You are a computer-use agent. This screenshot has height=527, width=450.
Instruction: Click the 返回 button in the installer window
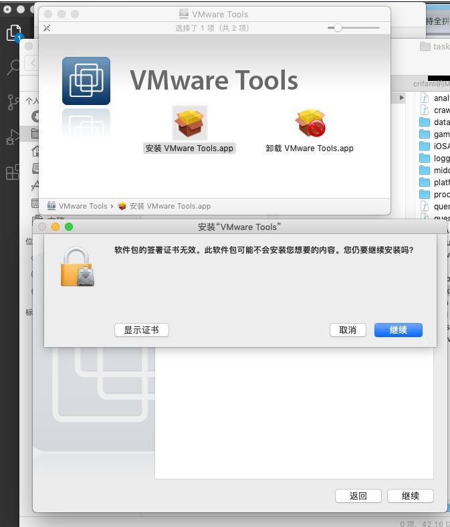(x=358, y=496)
